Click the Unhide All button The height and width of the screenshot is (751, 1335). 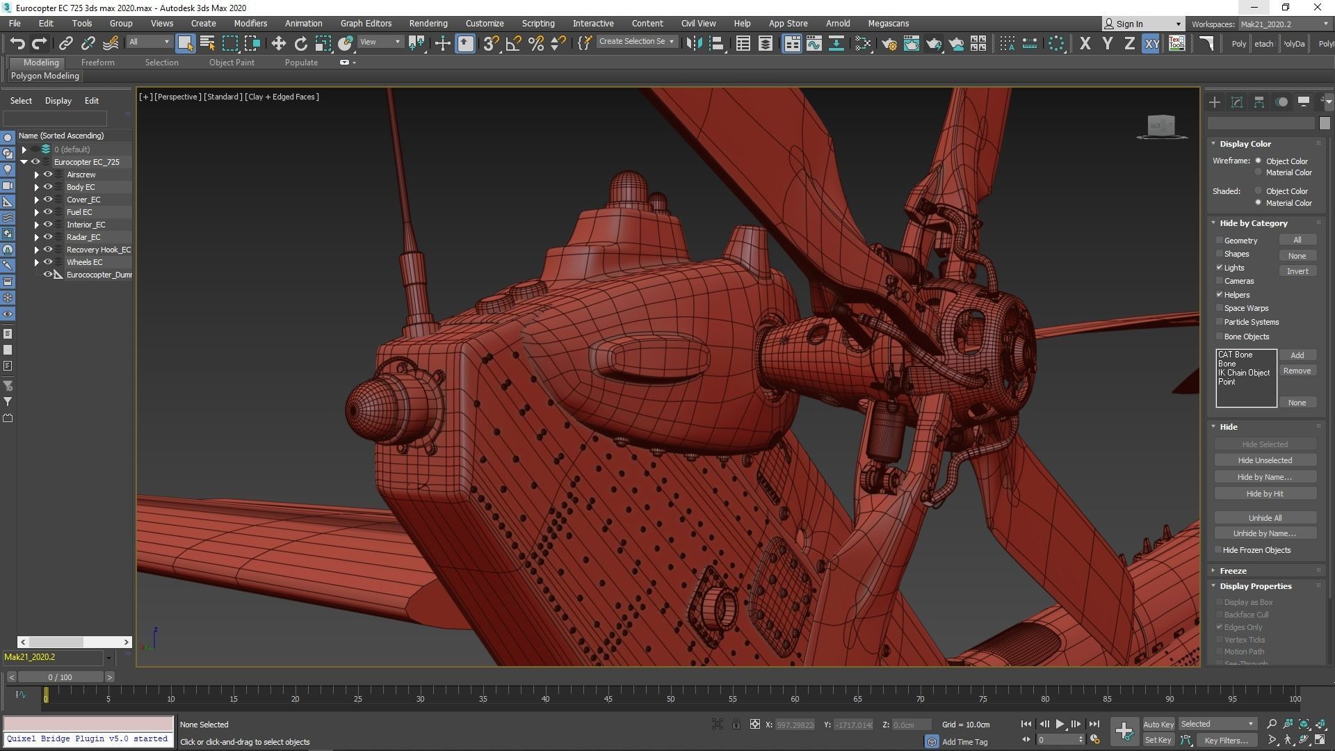point(1264,518)
